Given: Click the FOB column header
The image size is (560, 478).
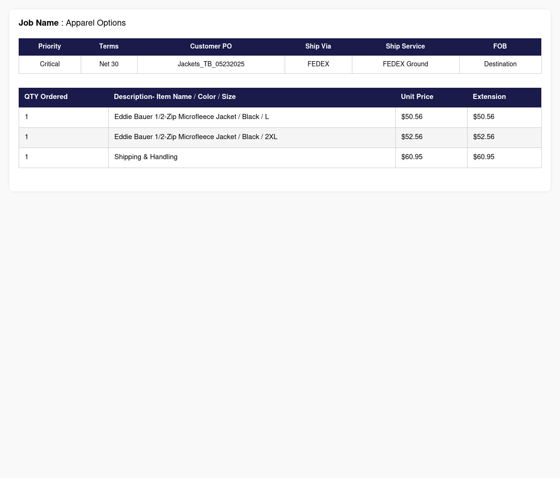Looking at the screenshot, I should [x=500, y=47].
